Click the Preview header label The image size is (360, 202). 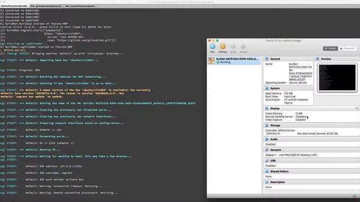pos(326,59)
